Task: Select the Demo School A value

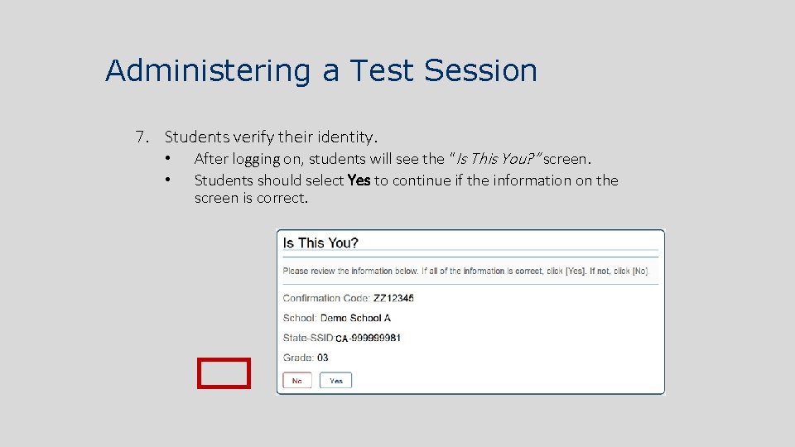Action: (x=355, y=318)
